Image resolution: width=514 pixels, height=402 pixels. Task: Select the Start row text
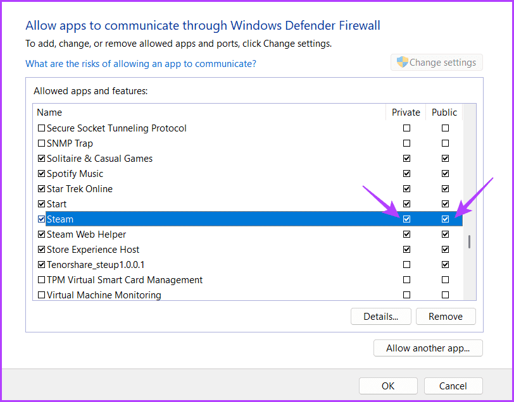pos(56,204)
